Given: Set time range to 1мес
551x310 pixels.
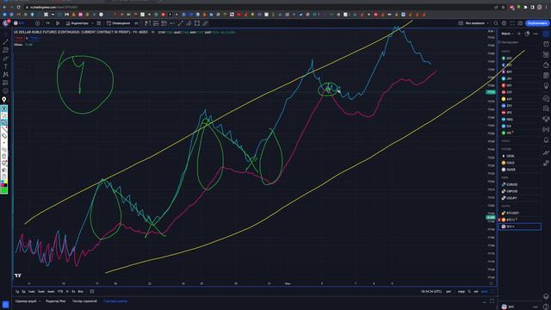Looking at the screenshot, I should click(32, 291).
